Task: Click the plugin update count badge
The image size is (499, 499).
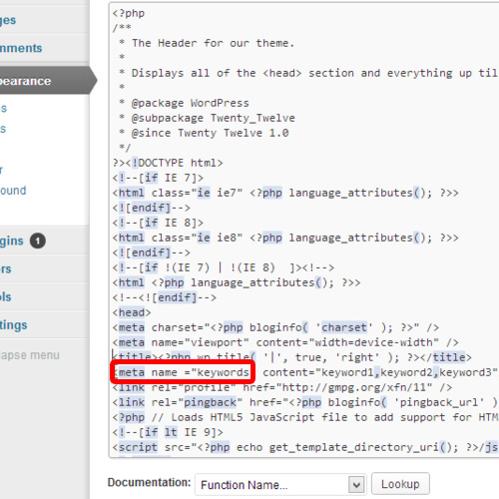Action: pos(38,241)
